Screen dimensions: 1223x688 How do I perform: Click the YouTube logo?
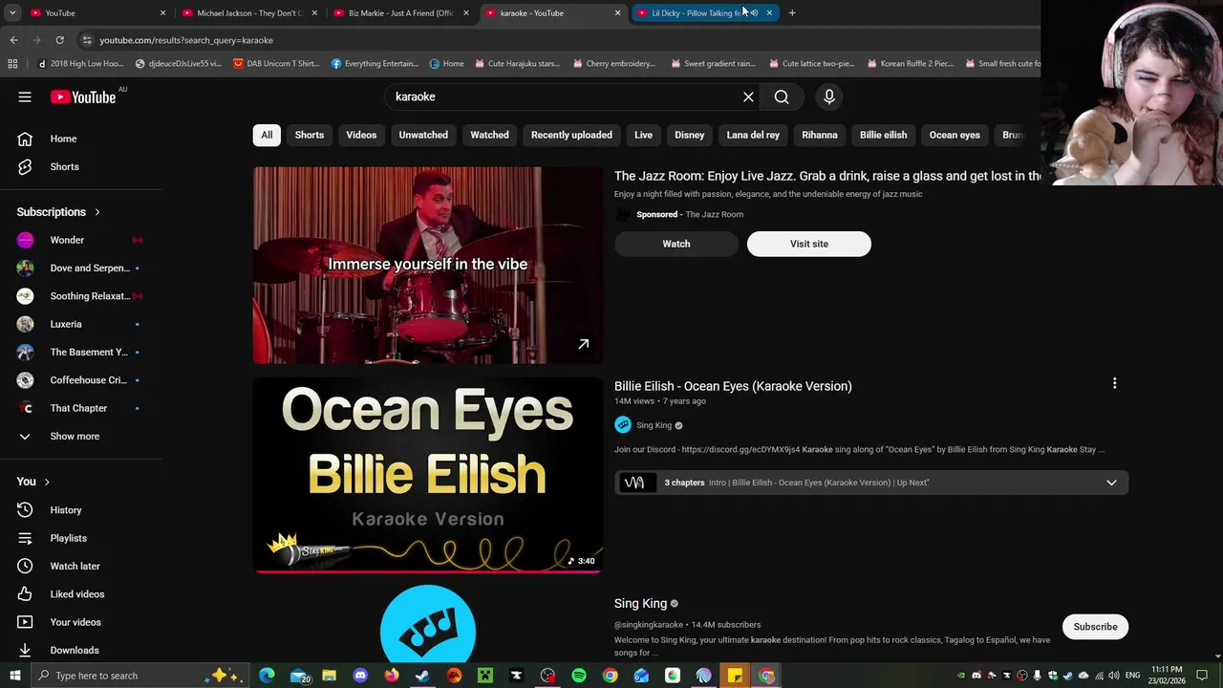(83, 97)
